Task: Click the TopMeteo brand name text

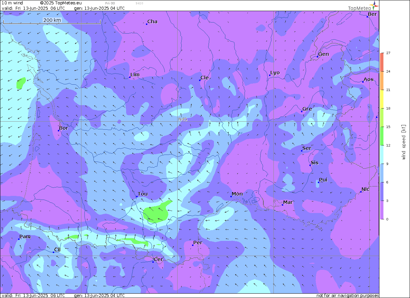Action: (360, 8)
